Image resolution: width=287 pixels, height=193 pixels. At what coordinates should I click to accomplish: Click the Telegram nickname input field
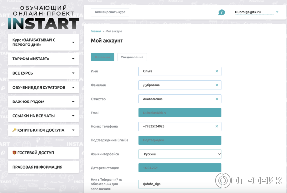tap(179, 183)
